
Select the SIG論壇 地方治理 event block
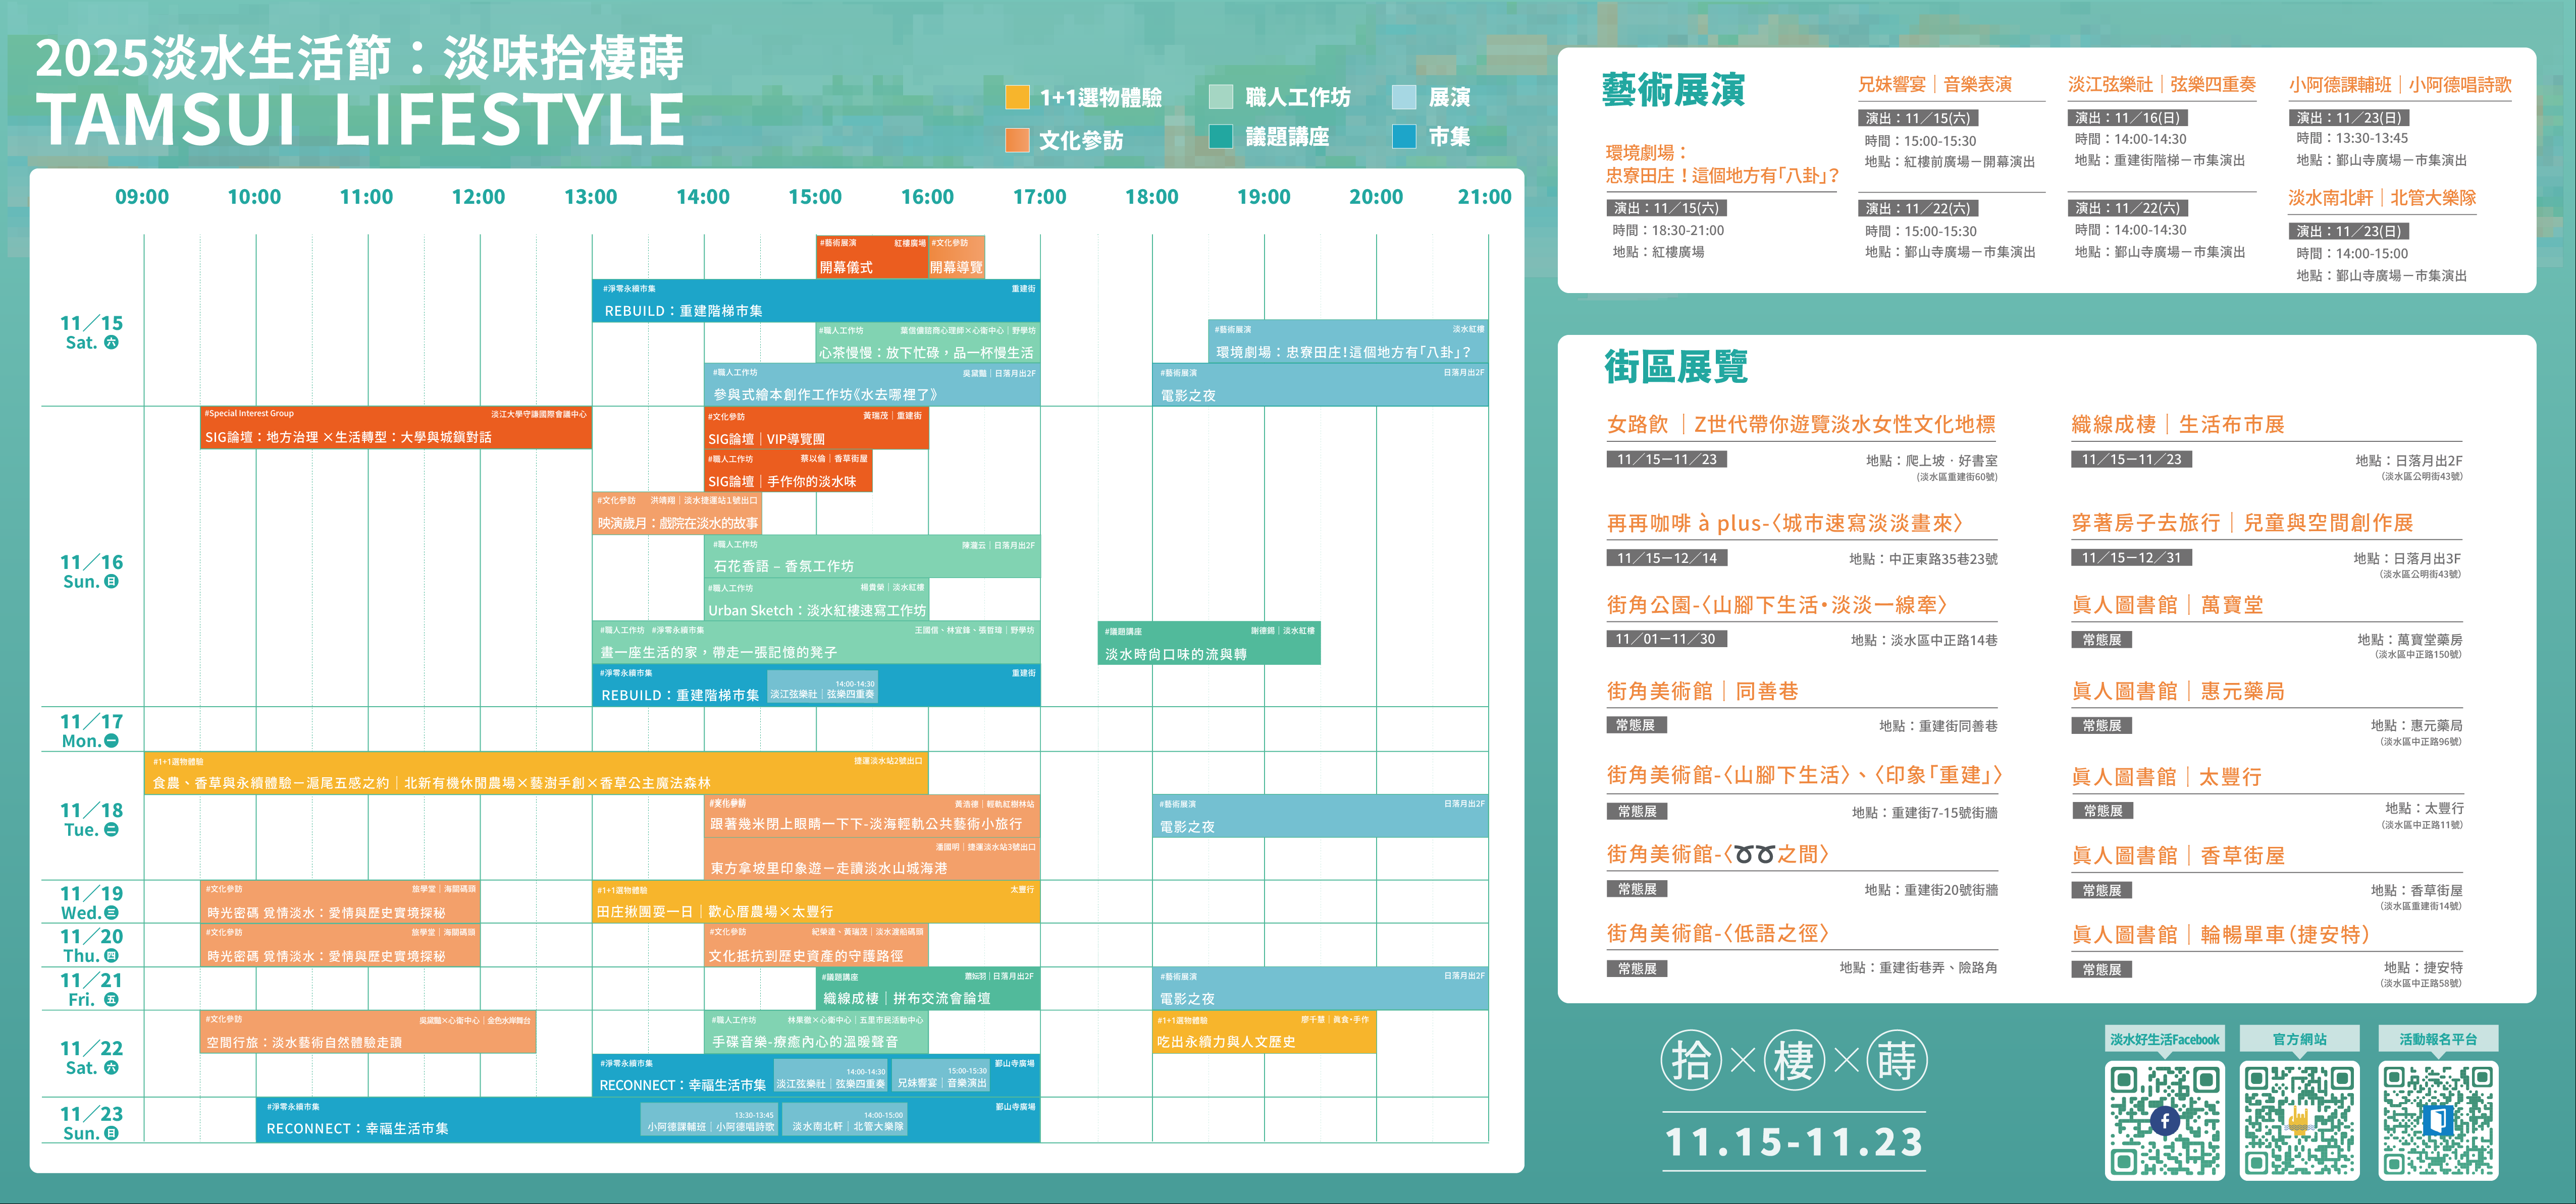(x=395, y=428)
